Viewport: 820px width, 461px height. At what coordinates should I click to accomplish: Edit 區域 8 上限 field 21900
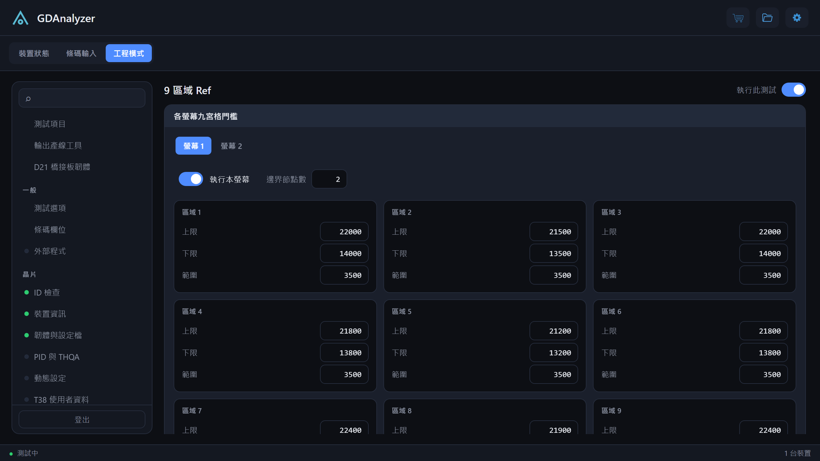tap(554, 427)
